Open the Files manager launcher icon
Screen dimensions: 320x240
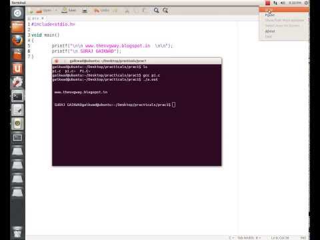point(17,27)
